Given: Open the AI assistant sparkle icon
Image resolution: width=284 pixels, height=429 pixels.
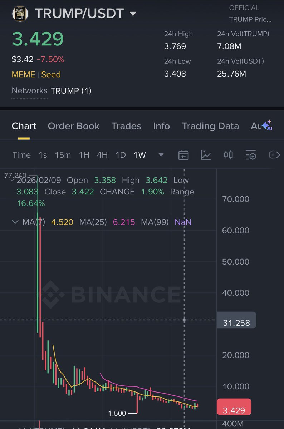Looking at the screenshot, I should [267, 125].
